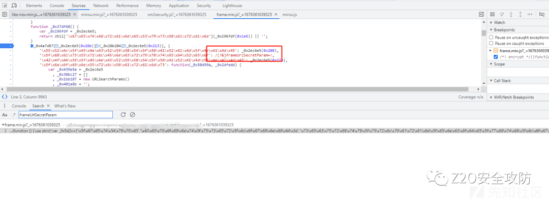
Task: Show the drawer Console tab
Action: point(19,106)
